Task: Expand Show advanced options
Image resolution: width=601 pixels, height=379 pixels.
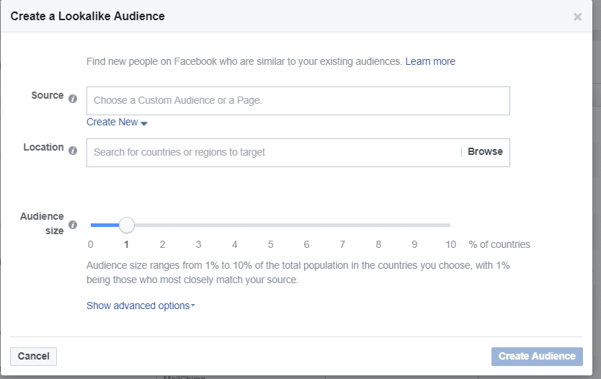Action: (141, 306)
